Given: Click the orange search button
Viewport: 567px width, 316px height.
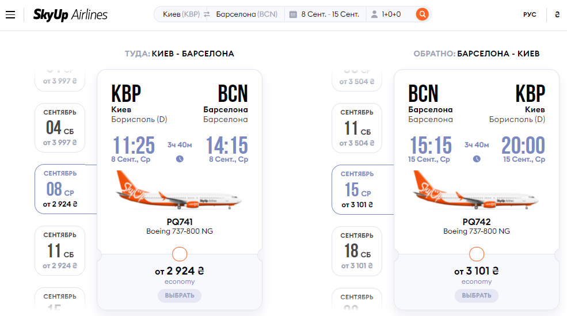Looking at the screenshot, I should (x=422, y=14).
